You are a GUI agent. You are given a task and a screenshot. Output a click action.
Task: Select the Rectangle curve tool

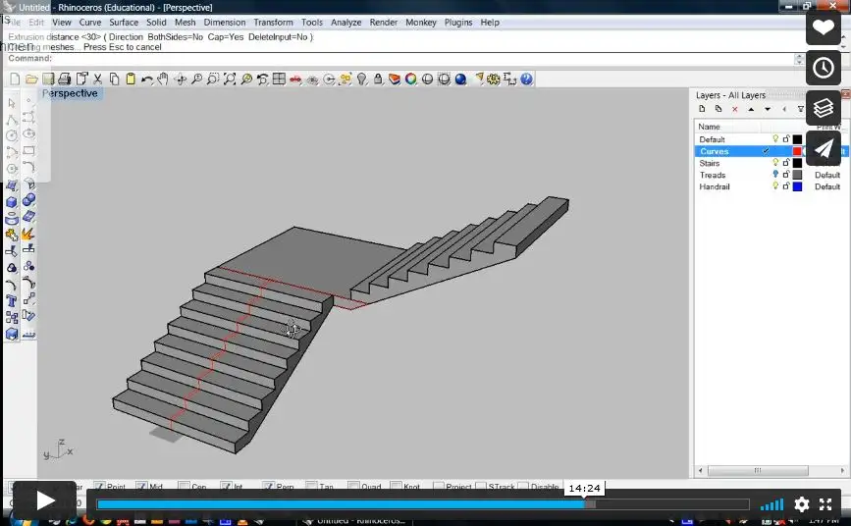28,150
